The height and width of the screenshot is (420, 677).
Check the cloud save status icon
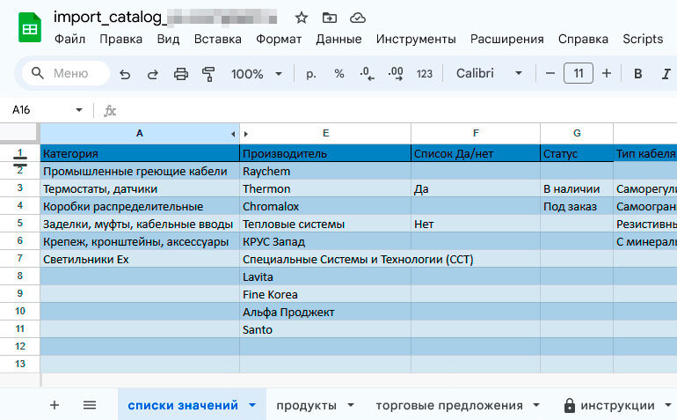(358, 18)
